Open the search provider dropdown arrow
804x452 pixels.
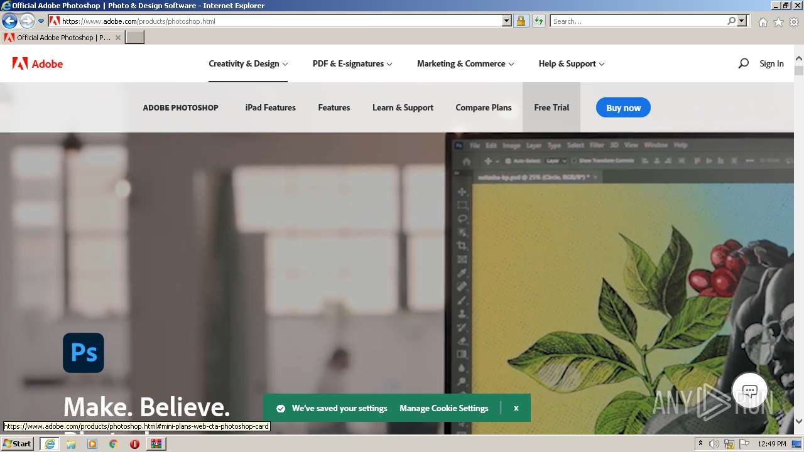pos(742,21)
